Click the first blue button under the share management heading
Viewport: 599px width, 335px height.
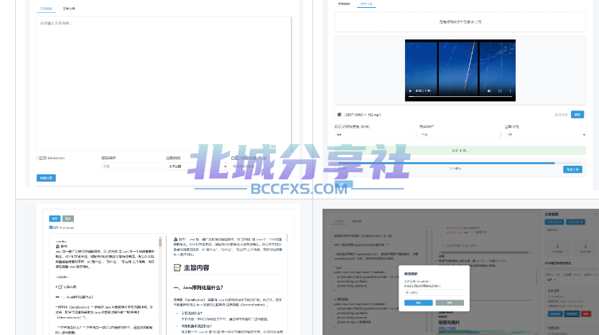pyautogui.click(x=554, y=222)
